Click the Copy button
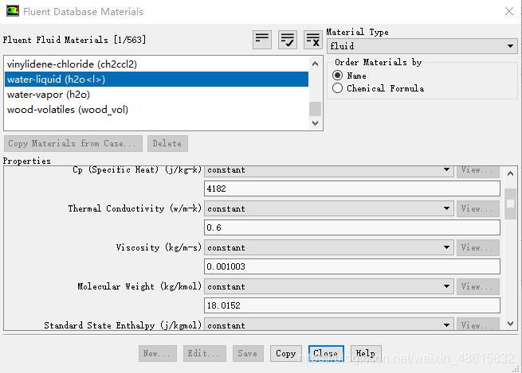 (285, 353)
